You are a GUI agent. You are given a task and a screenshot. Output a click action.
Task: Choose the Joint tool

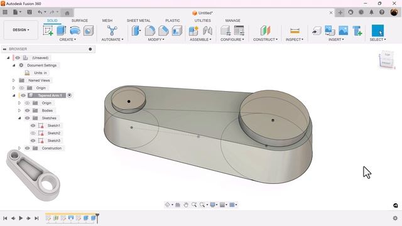tap(207, 31)
